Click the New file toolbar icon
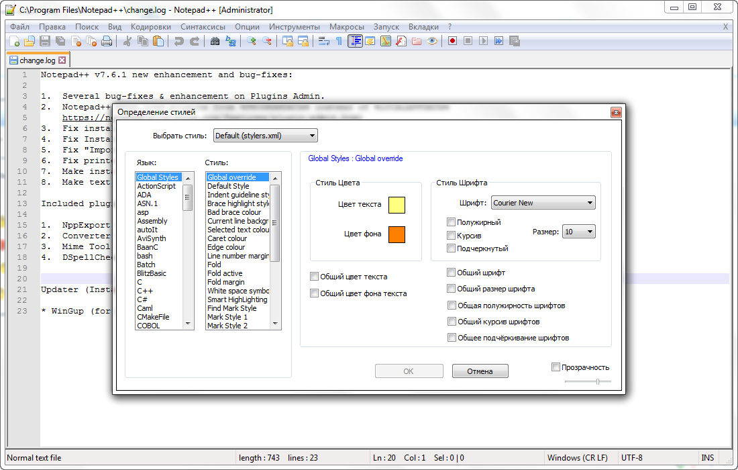The image size is (738, 470). [15, 41]
